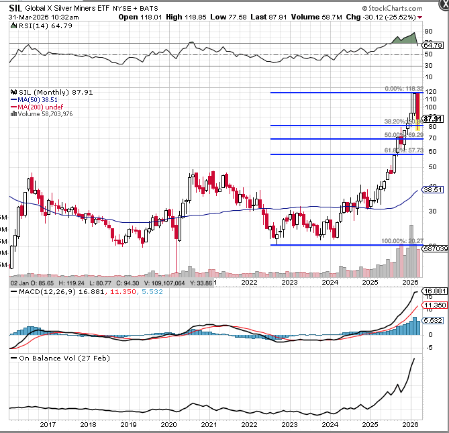Click the MA(50) 38.51 legend entry
Screen dimensions: 449x433
[34, 99]
